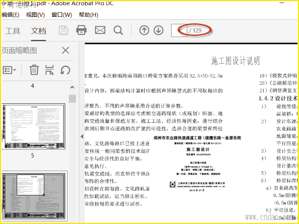The image size is (299, 224).
Task: Click the print icon
Action: [x=81, y=30]
